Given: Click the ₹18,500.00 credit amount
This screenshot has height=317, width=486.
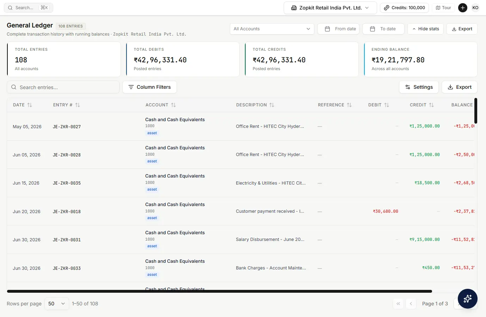Looking at the screenshot, I should pyautogui.click(x=427, y=183).
